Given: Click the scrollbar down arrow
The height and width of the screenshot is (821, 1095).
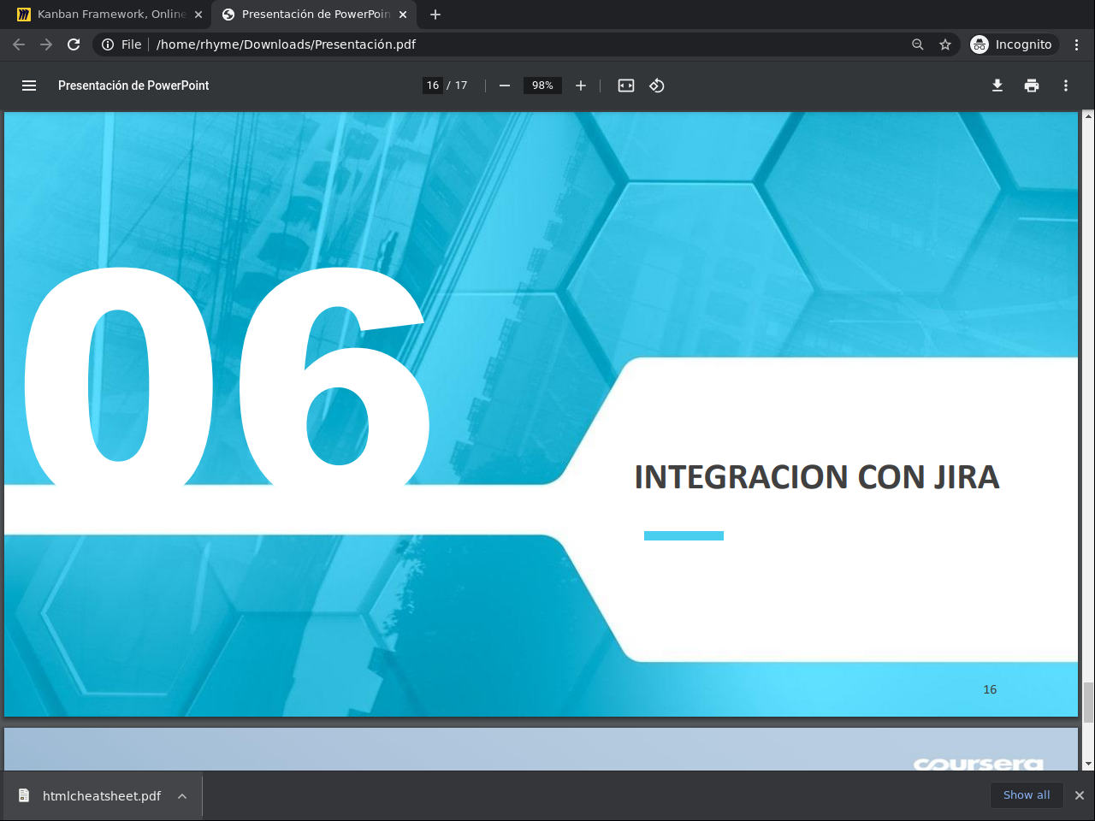Looking at the screenshot, I should (x=1088, y=764).
